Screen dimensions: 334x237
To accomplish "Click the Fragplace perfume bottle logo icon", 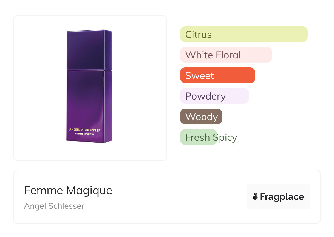I will 255,197.
